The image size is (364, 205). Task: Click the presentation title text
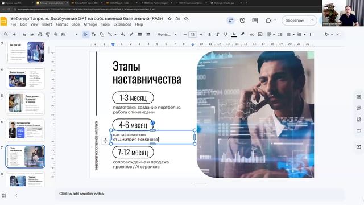[x=86, y=19]
